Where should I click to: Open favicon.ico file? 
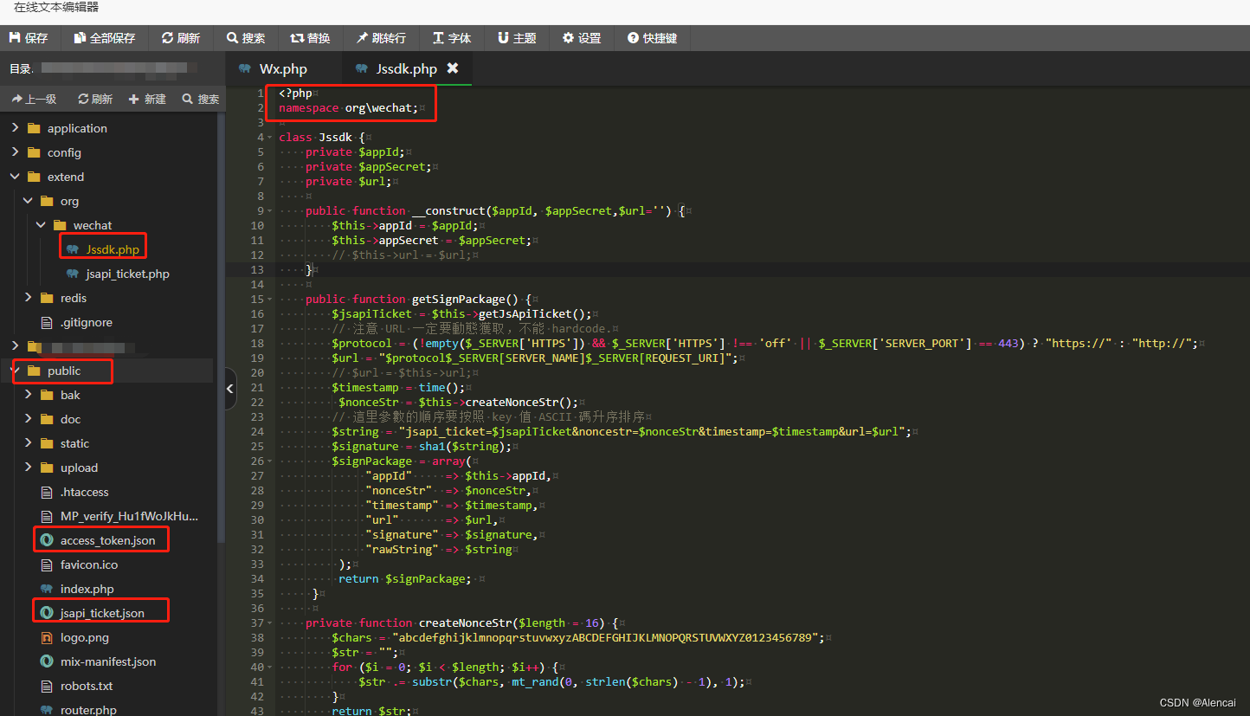coord(88,564)
